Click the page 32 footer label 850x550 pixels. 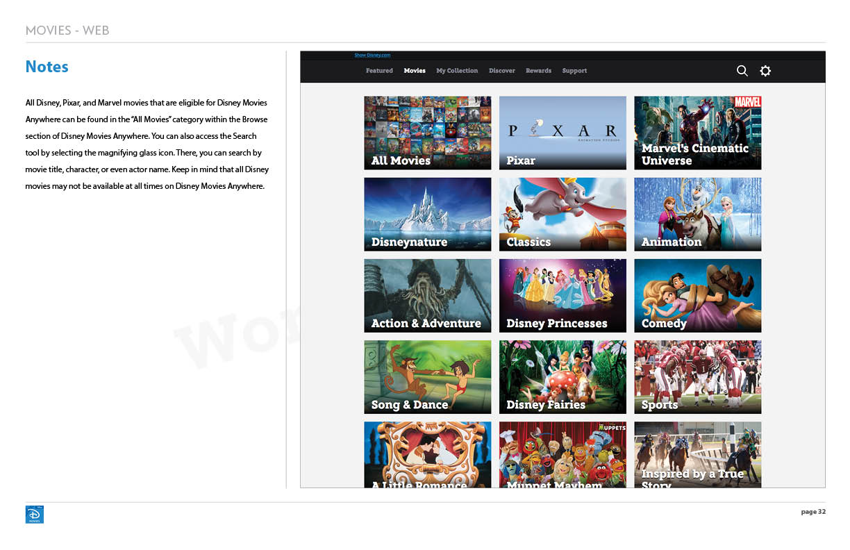tap(813, 512)
